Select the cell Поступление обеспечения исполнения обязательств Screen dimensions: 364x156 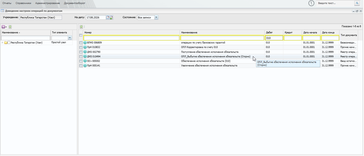(x=222, y=52)
